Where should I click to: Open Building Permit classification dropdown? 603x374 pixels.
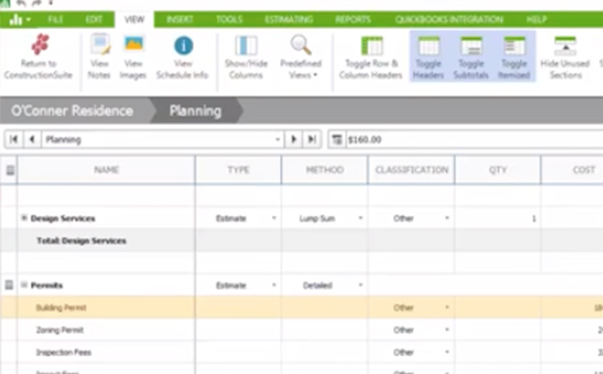pyautogui.click(x=447, y=308)
